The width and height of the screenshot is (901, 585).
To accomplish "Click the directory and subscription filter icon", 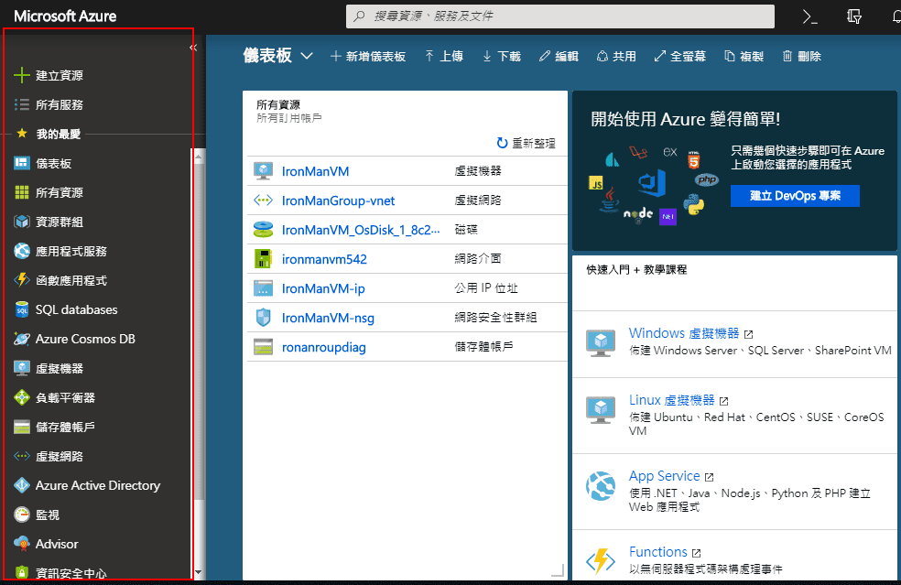I will (x=854, y=16).
